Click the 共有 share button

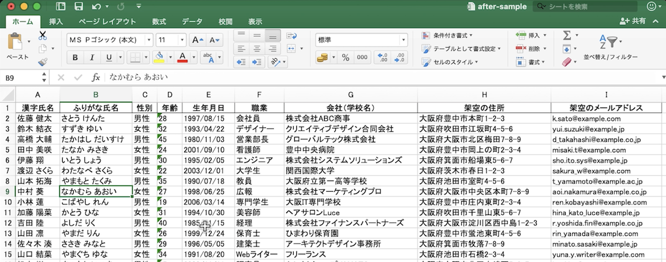[633, 21]
